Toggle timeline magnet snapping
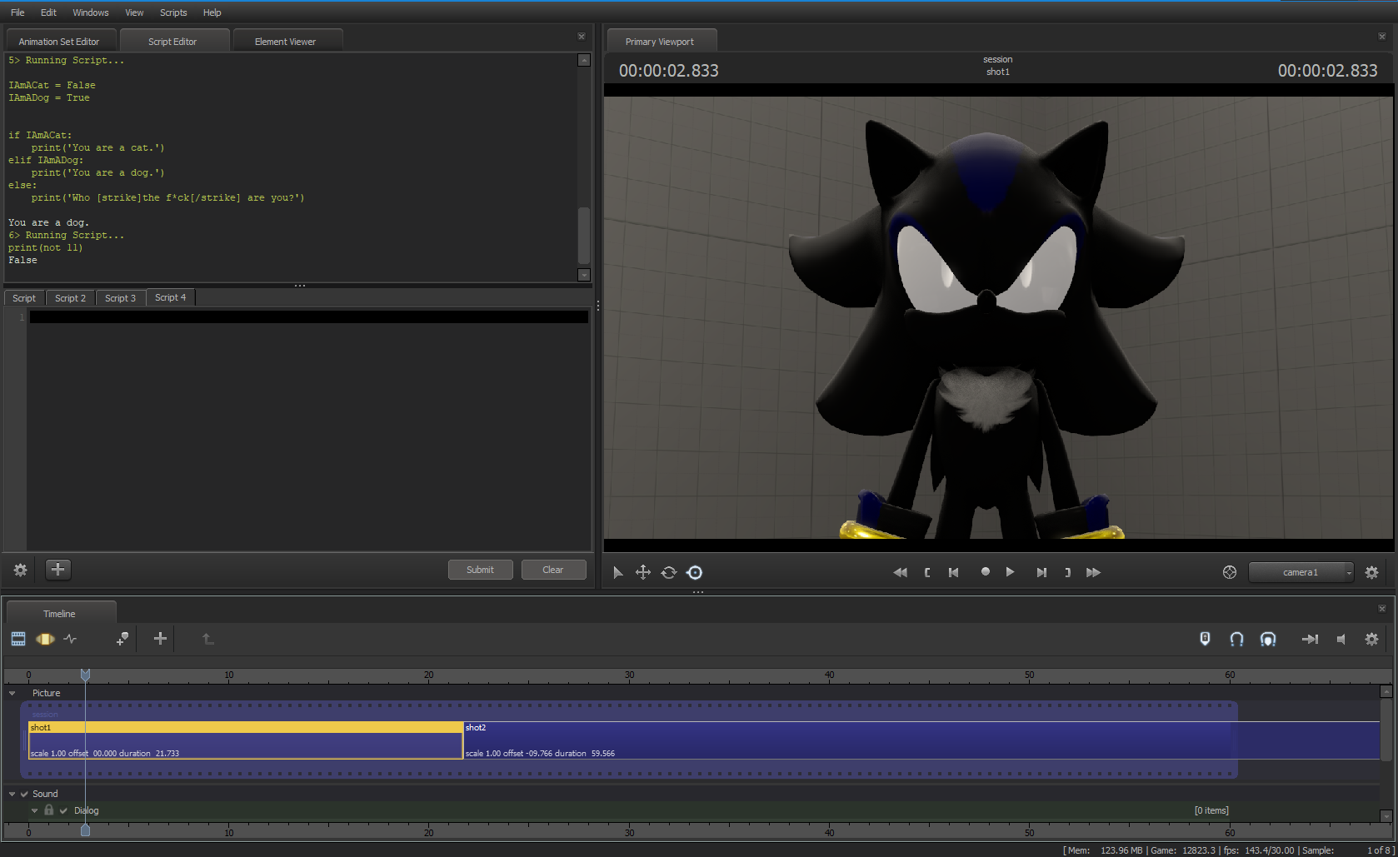Screen dimensions: 1398x857 coord(1237,639)
